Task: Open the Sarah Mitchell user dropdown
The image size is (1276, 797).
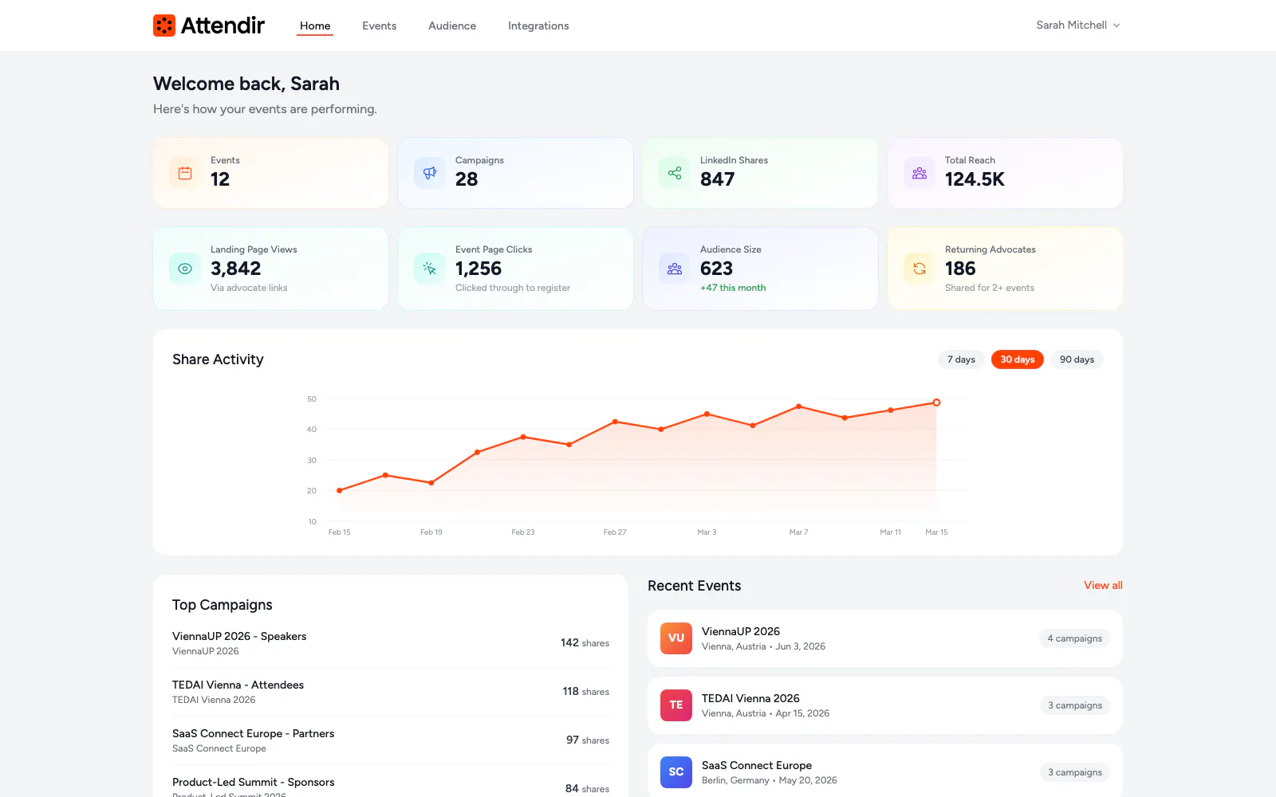Action: pyautogui.click(x=1078, y=26)
